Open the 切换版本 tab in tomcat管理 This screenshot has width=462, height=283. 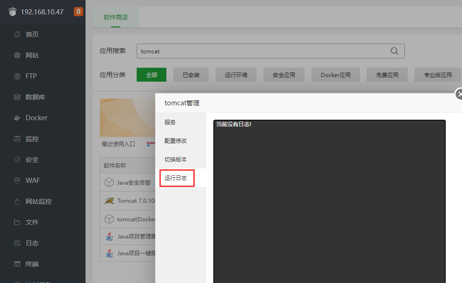[x=181, y=159]
